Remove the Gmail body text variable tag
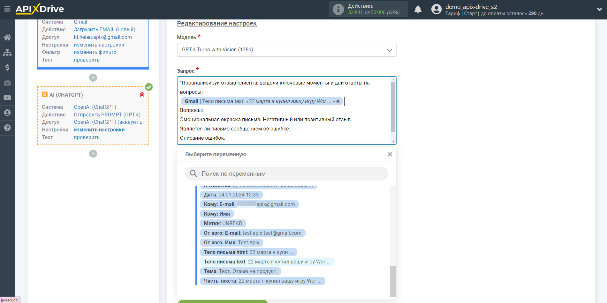Viewport: 607px width, 303px height. pos(338,101)
